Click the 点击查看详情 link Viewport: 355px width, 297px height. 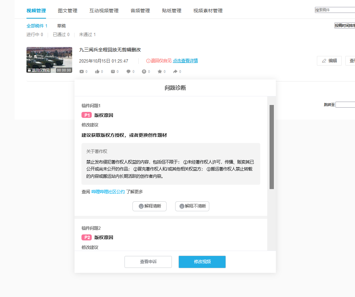(x=185, y=61)
